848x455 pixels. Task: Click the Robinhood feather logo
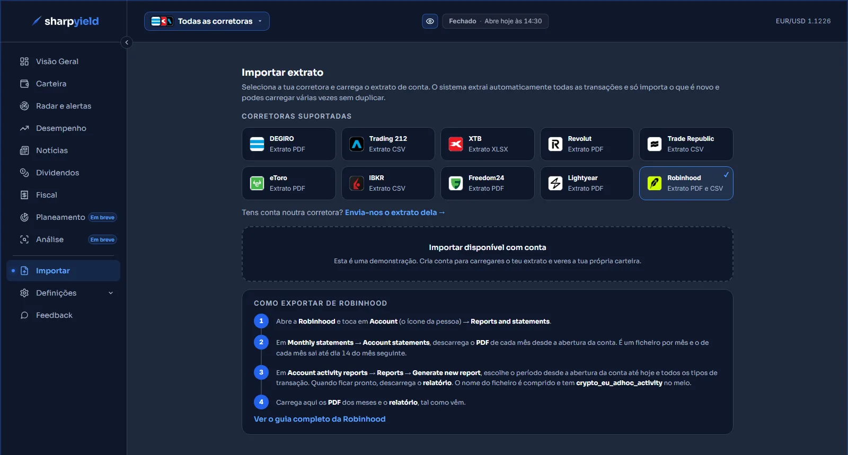655,183
